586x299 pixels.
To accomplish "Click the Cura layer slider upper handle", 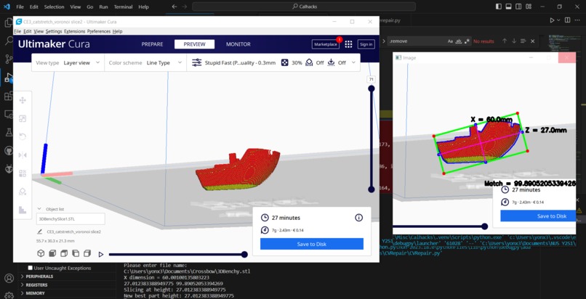I will (371, 89).
